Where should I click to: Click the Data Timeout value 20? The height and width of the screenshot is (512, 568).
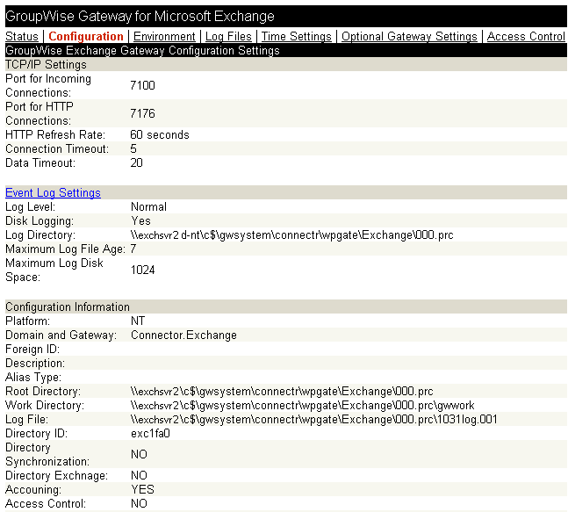[x=137, y=162]
